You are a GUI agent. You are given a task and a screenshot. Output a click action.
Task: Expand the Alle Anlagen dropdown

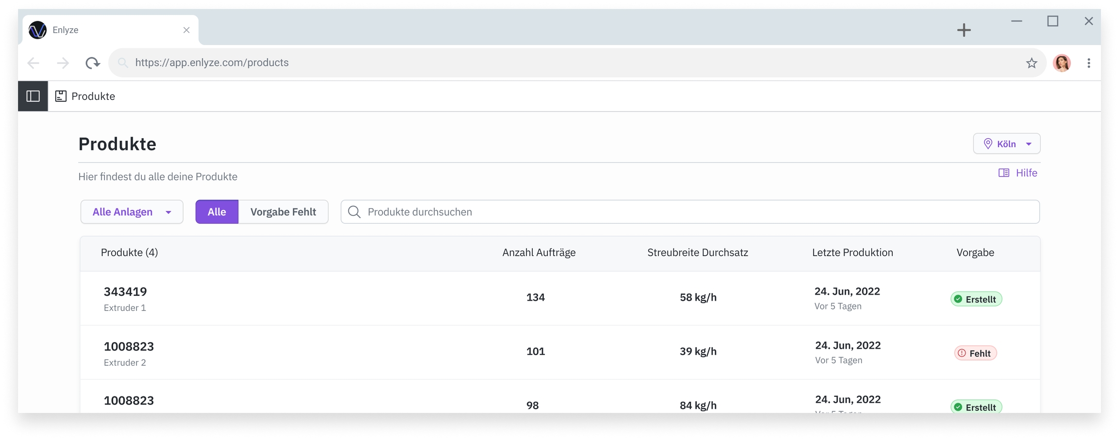[132, 212]
